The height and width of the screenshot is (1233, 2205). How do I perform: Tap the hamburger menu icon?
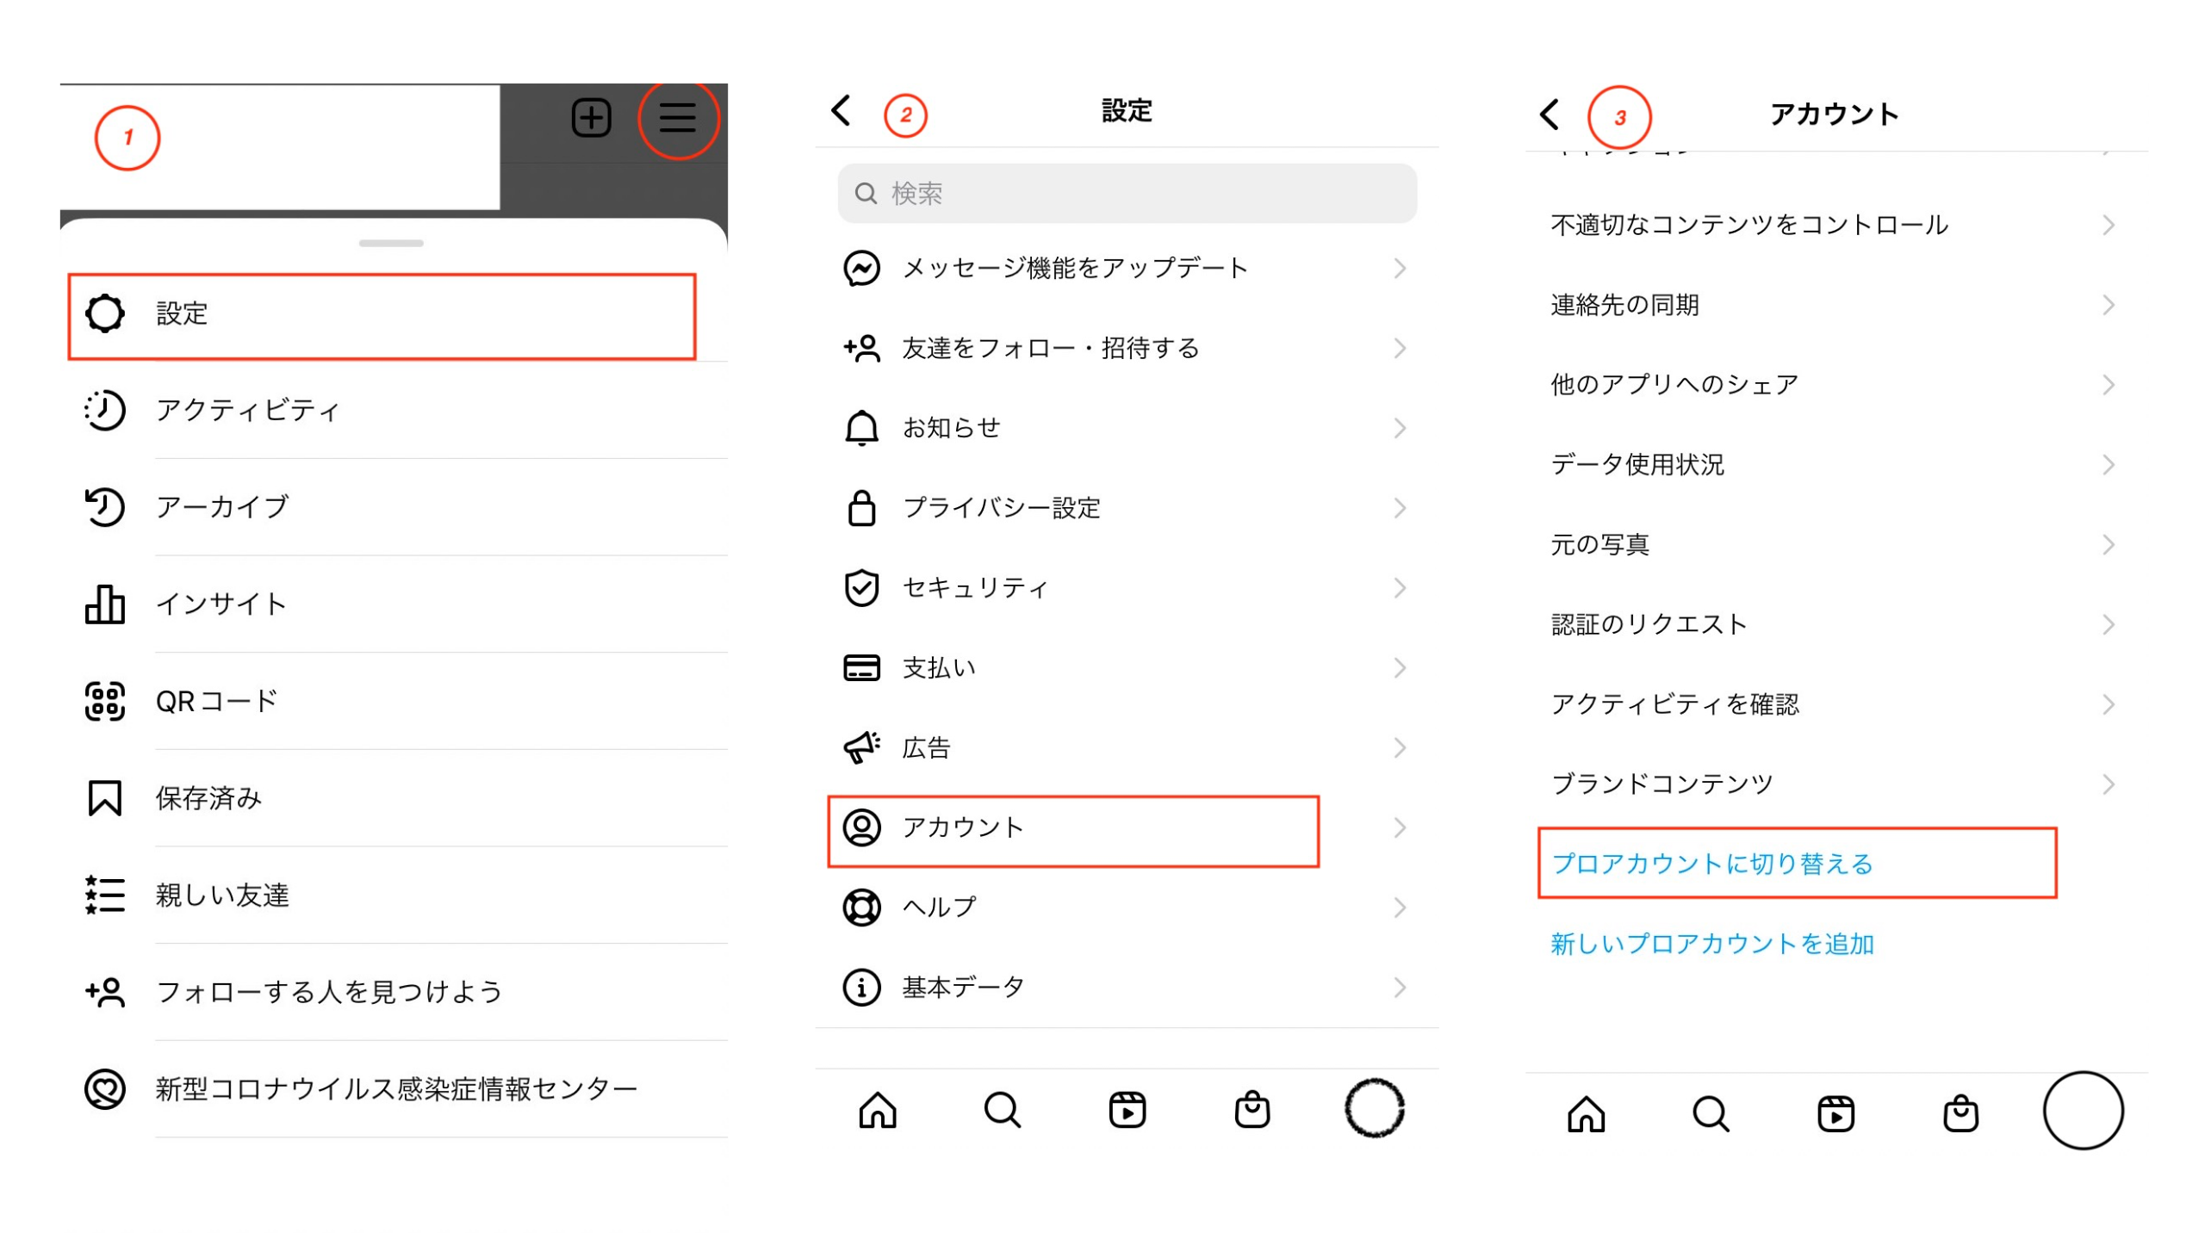click(x=677, y=118)
